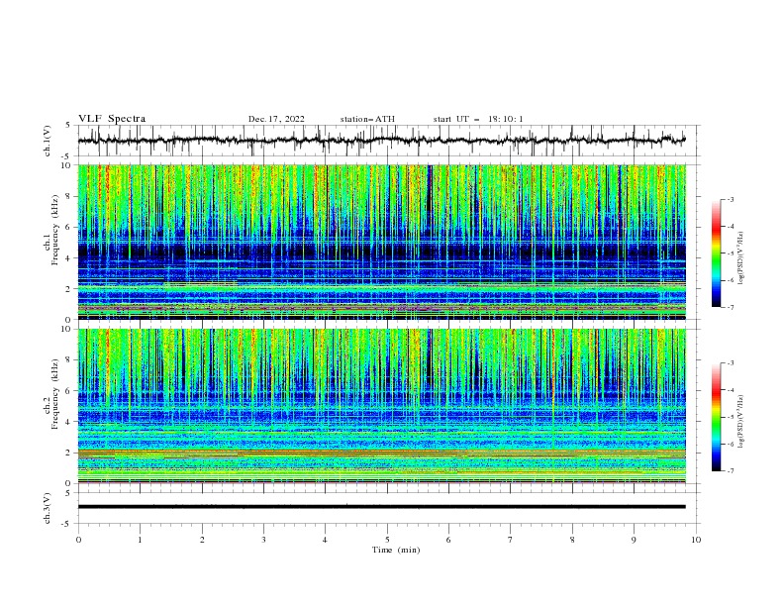
Task: Click the flat ch.3 voltage trace
Action: pos(381,507)
